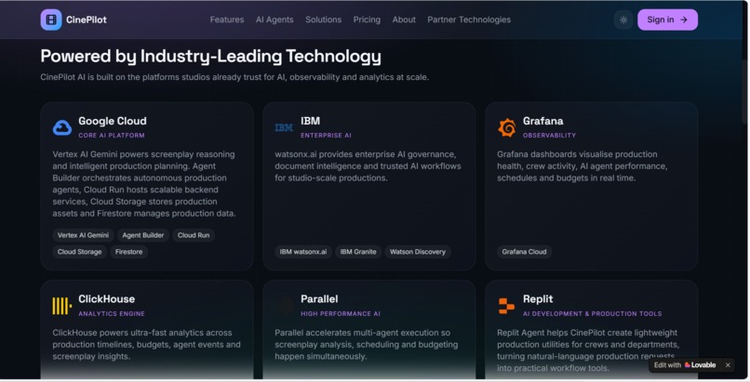The image size is (750, 382).
Task: Click the Grafana card title
Action: click(x=542, y=121)
